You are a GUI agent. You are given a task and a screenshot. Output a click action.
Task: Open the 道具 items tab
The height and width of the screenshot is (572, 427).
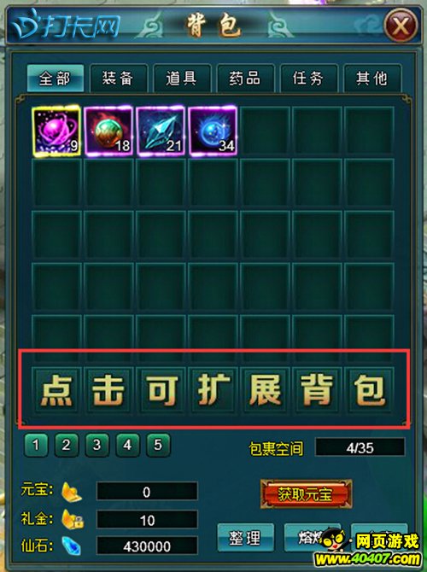tap(182, 78)
